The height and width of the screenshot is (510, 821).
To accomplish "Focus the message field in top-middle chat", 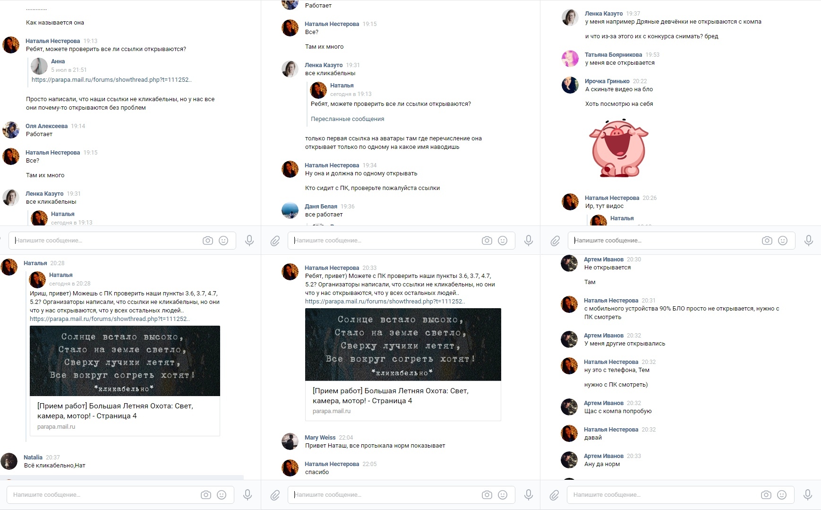I will point(385,241).
